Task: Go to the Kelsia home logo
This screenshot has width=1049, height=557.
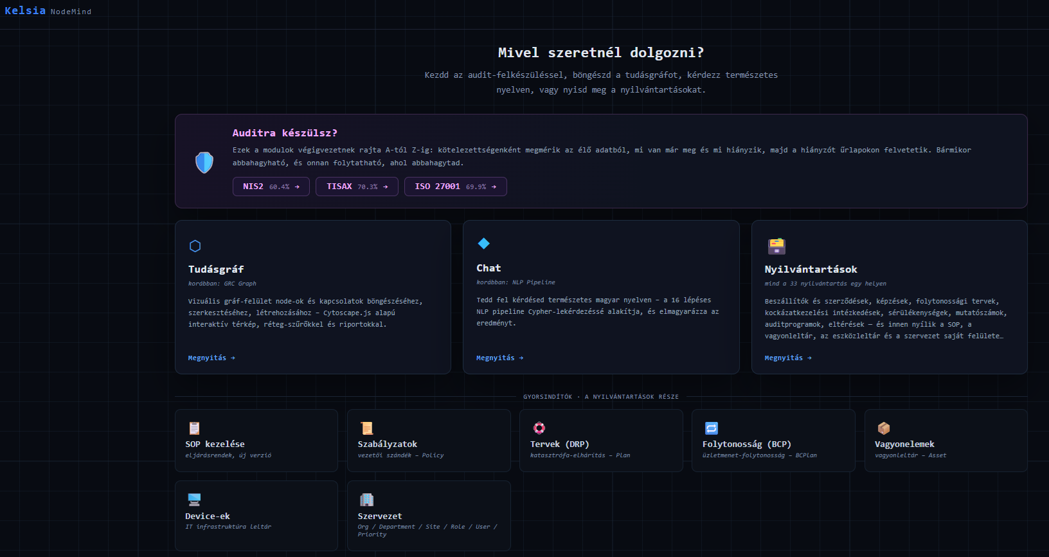Action: [25, 10]
